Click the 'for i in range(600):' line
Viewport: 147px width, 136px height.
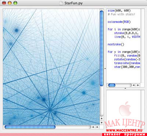click(x=124, y=29)
